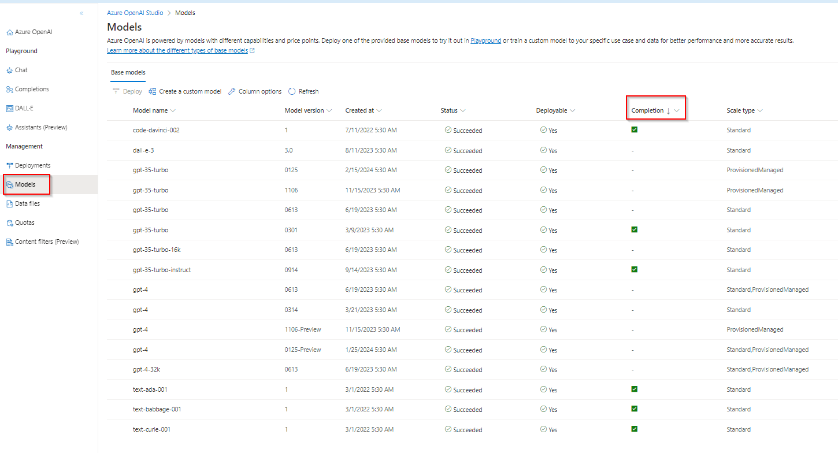This screenshot has height=453, width=838.
Task: Collapse the left navigation sidebar
Action: [81, 12]
